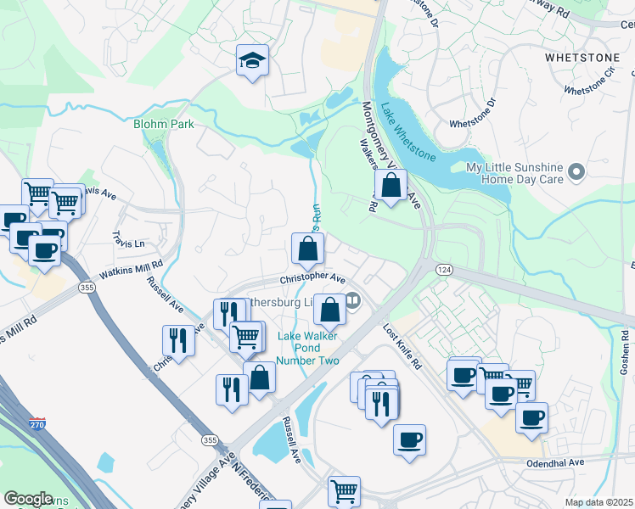Click shopping bag marker beside Gaithersburg Library
The width and height of the screenshot is (635, 509).
click(x=330, y=310)
